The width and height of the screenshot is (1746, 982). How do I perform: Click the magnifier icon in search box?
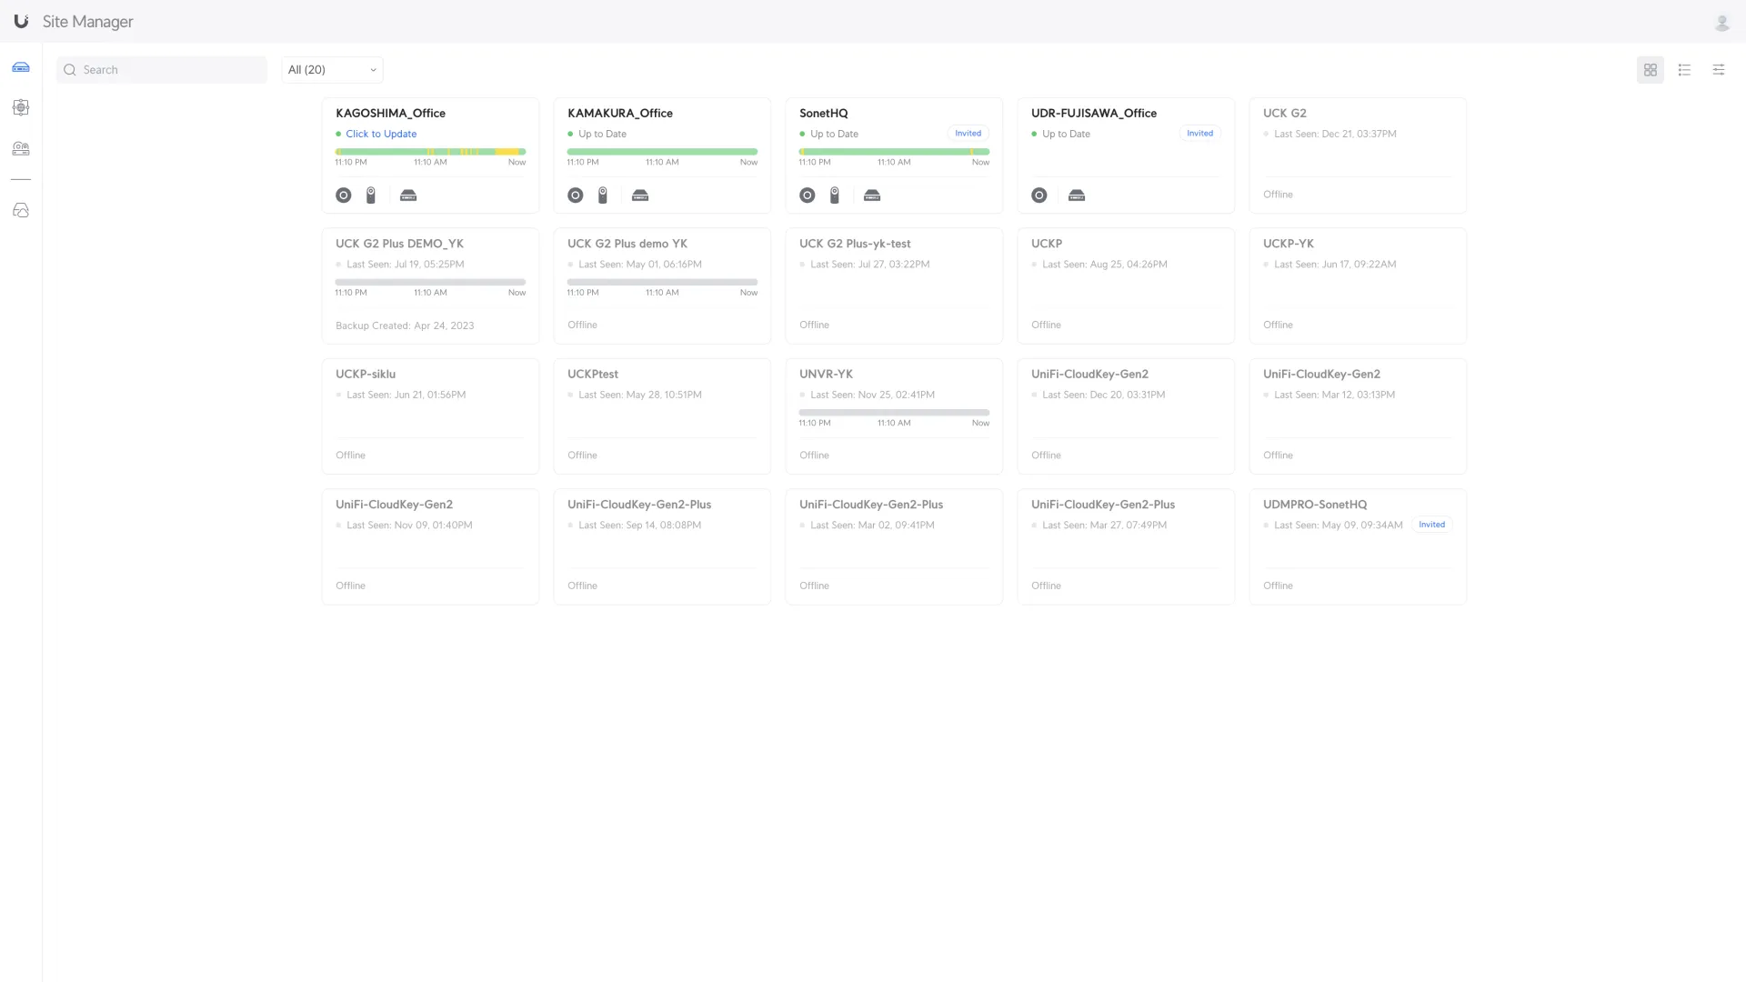point(70,70)
